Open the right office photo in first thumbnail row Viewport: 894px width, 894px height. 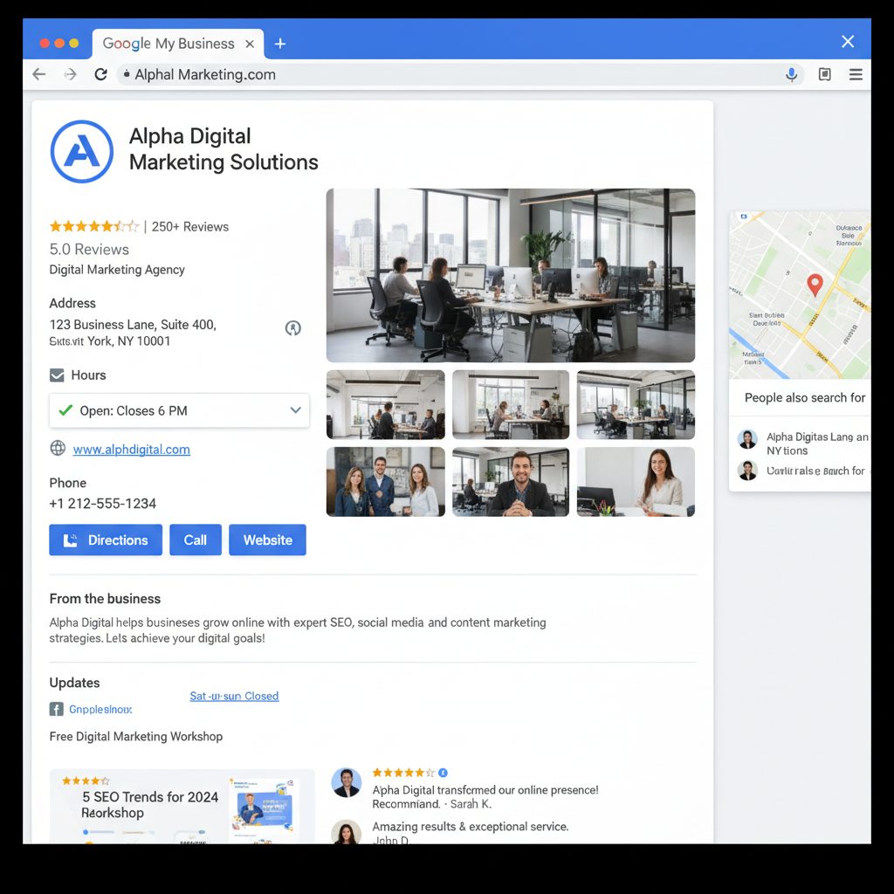636,405
